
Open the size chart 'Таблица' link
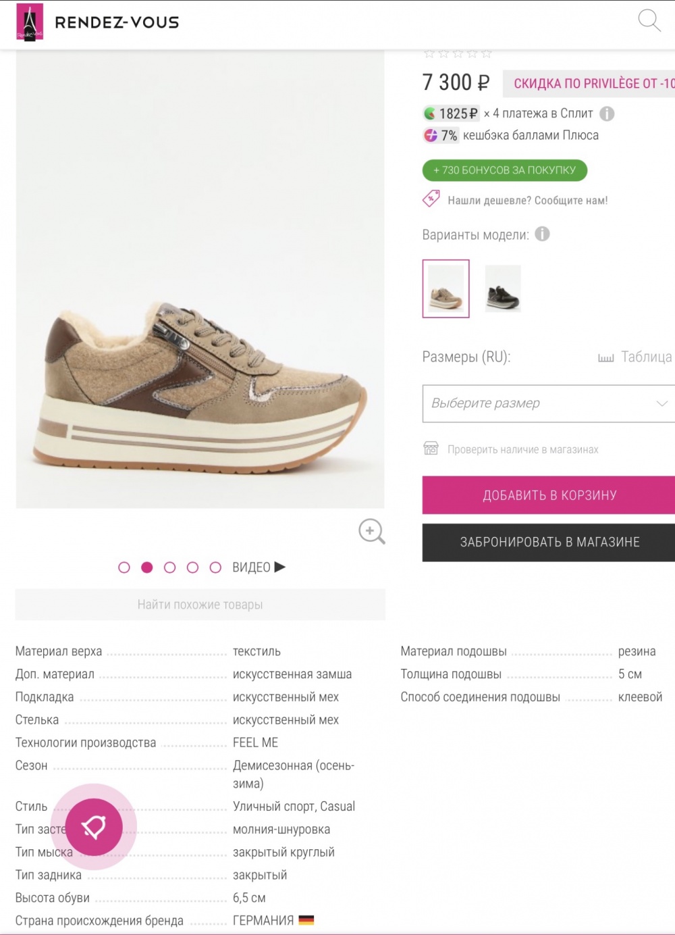635,357
